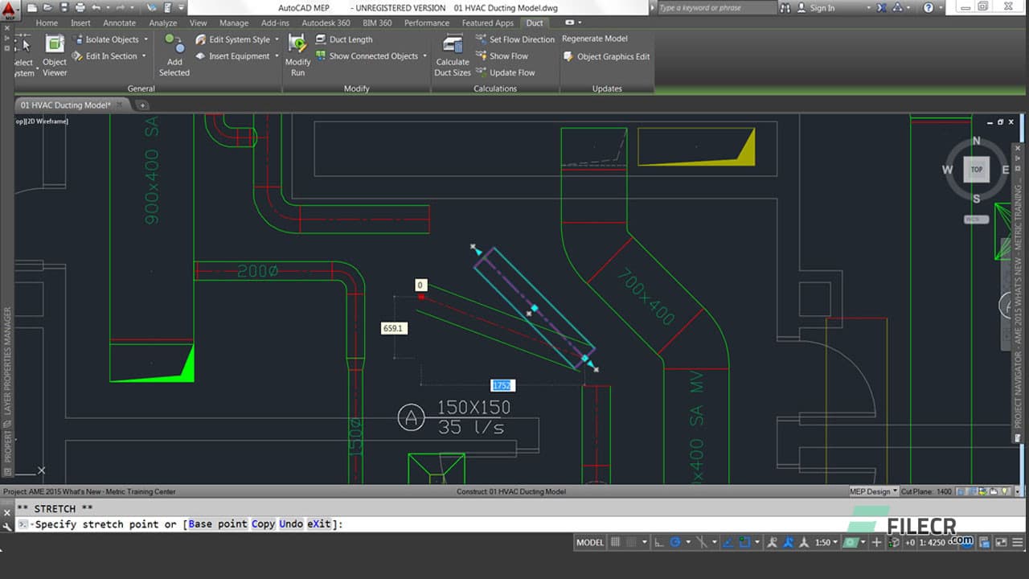This screenshot has width=1029, height=579.
Task: Toggle grid display in status bar
Action: 615,542
